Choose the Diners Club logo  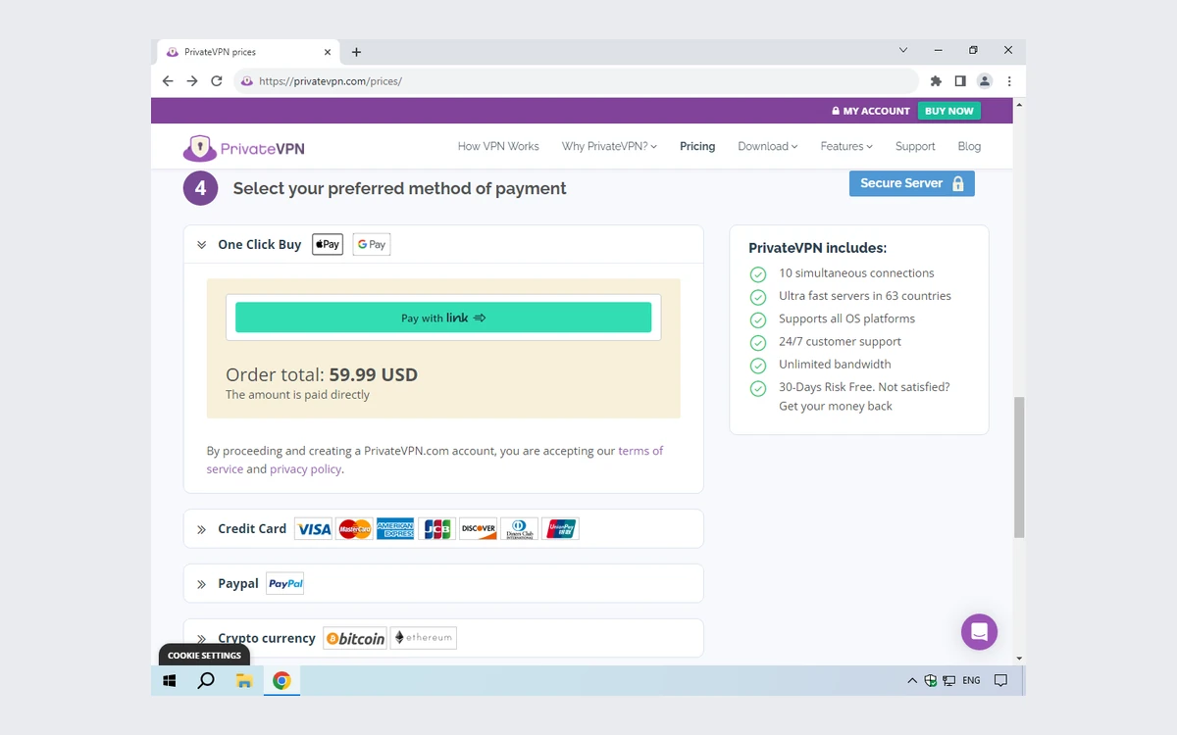pyautogui.click(x=519, y=529)
